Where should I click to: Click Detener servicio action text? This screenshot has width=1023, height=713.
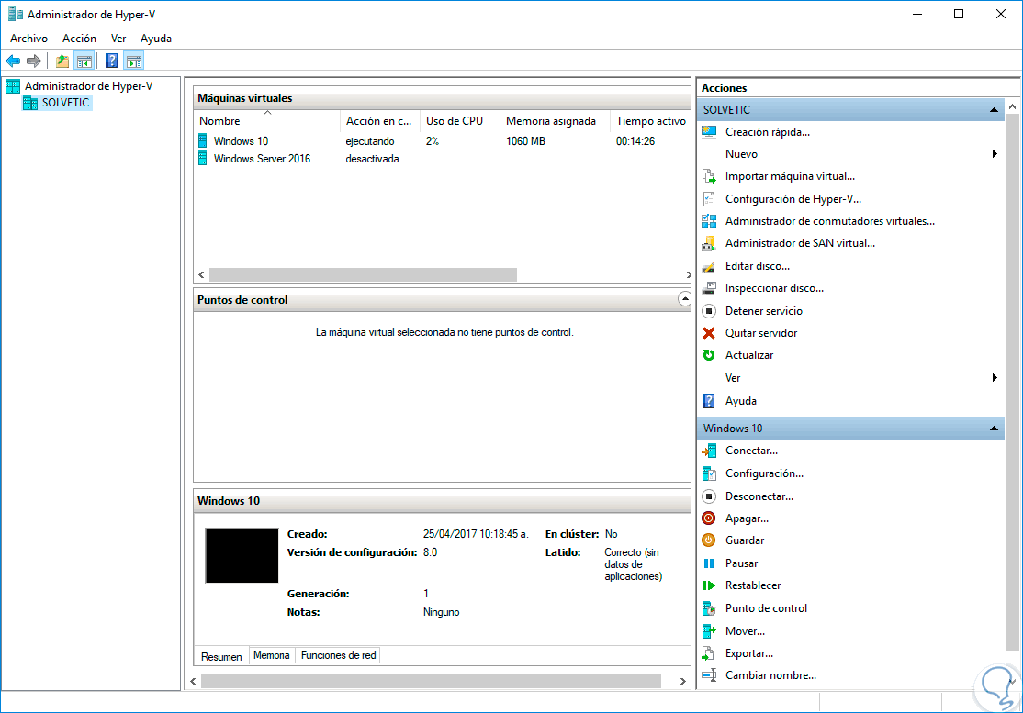(x=764, y=311)
